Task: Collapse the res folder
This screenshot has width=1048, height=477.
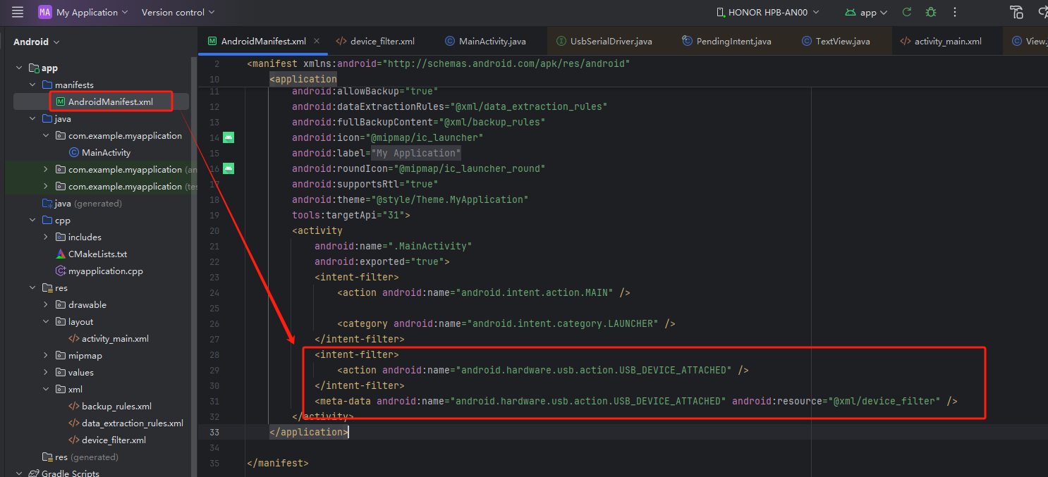Action: 32,287
